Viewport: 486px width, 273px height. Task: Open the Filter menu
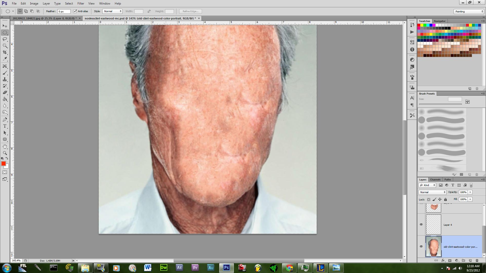(81, 4)
